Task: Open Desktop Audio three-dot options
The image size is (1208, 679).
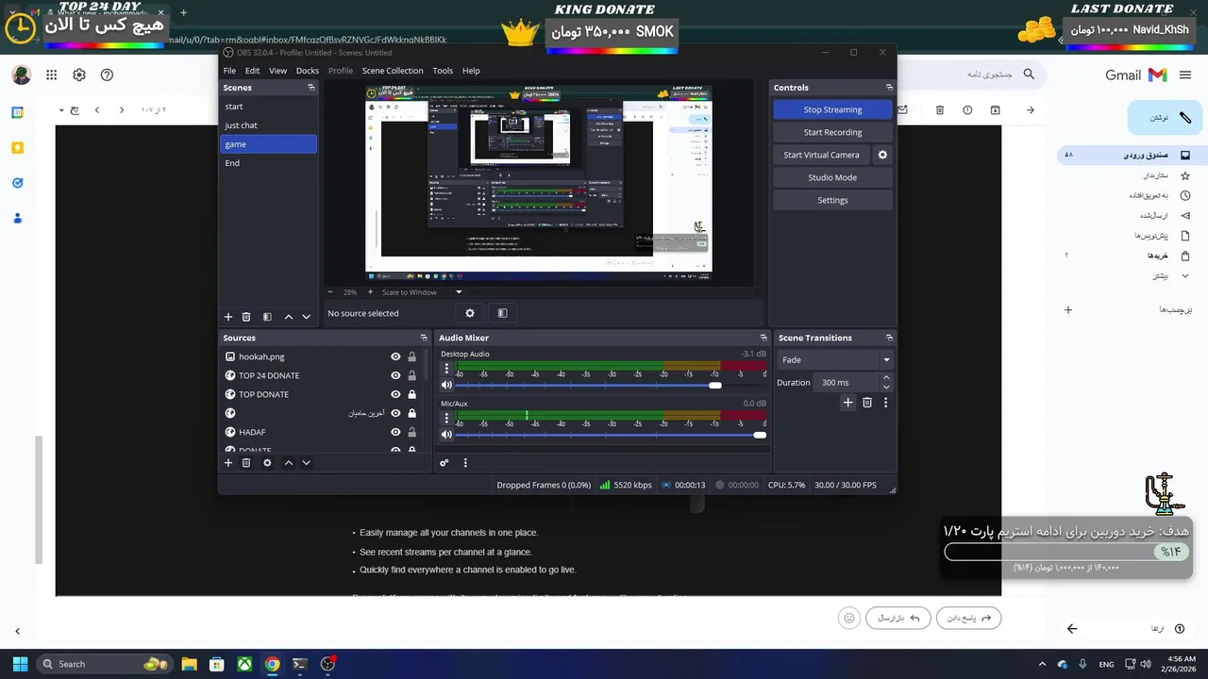Action: coord(446,369)
